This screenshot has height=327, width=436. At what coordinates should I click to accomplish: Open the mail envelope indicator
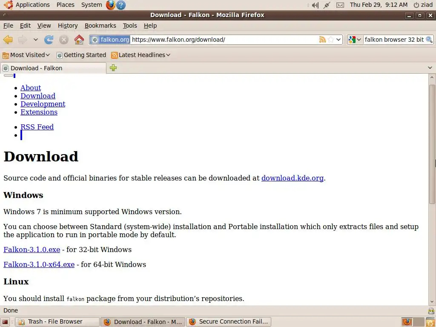point(340,5)
